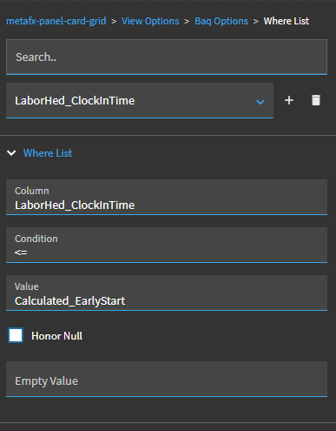This screenshot has height=431, width=336.
Task: Edit the Column field LaborHed_ClockInTime
Action: pyautogui.click(x=167, y=197)
